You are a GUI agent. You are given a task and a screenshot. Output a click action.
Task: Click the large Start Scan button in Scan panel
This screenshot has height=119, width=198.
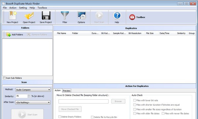[x=27, y=114]
